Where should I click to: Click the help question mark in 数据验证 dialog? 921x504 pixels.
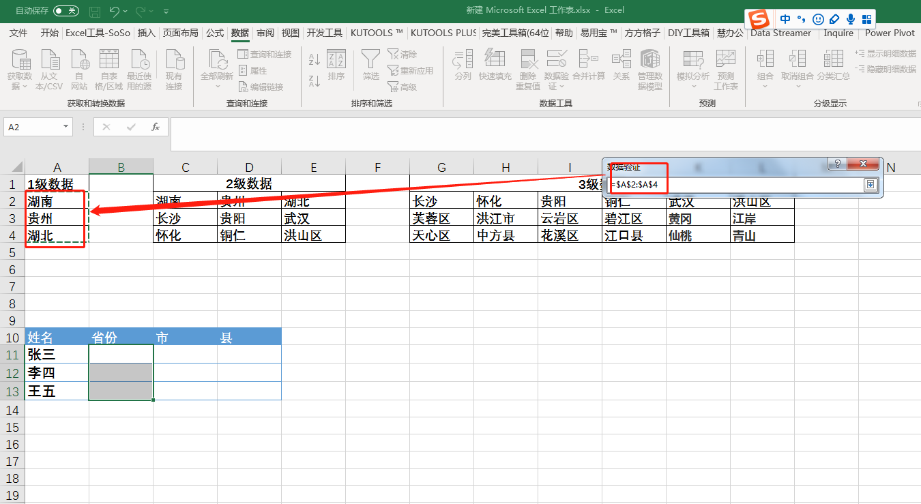click(x=837, y=164)
